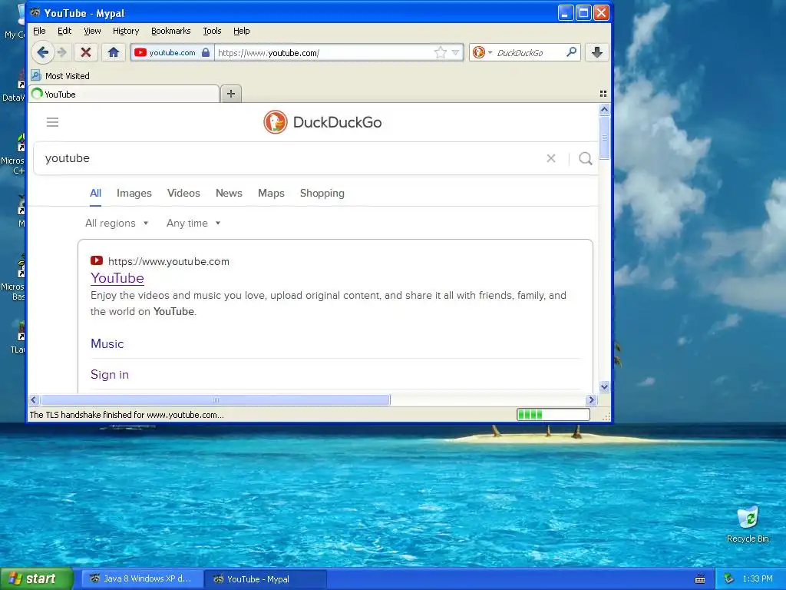Open the View menu
Viewport: 786px width, 590px height.
pyautogui.click(x=92, y=31)
